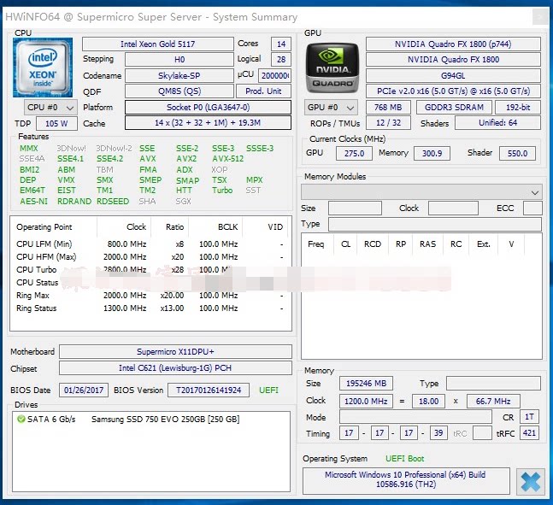Click the Operating Point column header
This screenshot has height=505, width=553.
pos(44,227)
